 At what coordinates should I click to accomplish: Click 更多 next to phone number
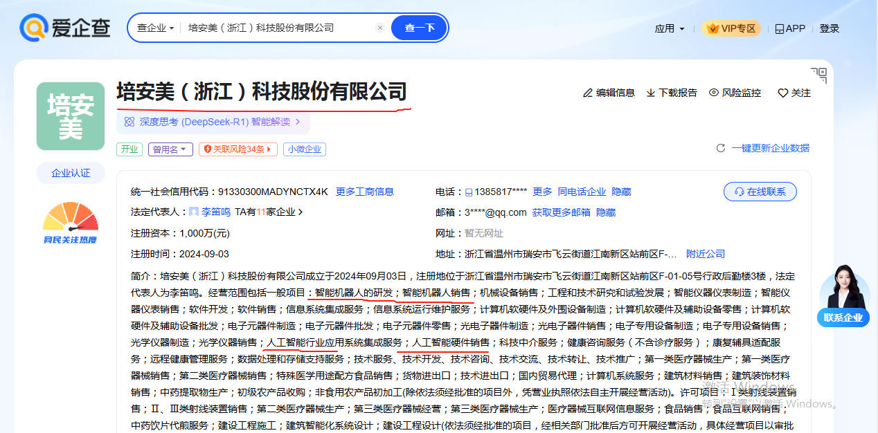[542, 192]
